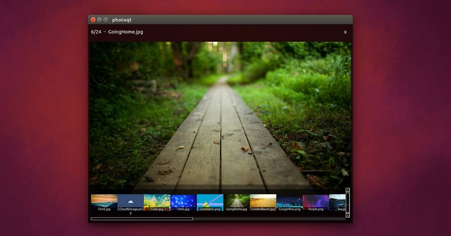Click the vertical scrollbar up arrow

348,190
